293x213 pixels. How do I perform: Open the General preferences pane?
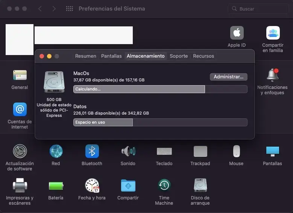[20, 75]
